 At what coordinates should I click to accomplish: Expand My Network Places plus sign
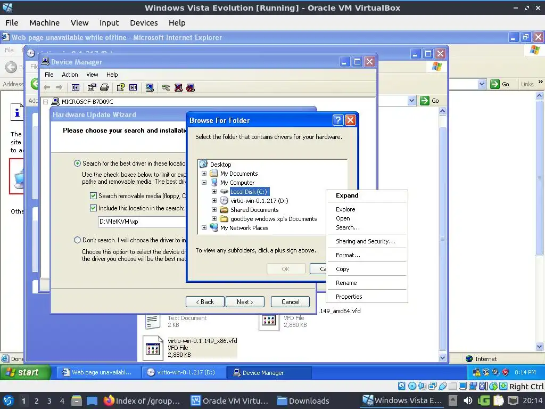[x=204, y=227]
